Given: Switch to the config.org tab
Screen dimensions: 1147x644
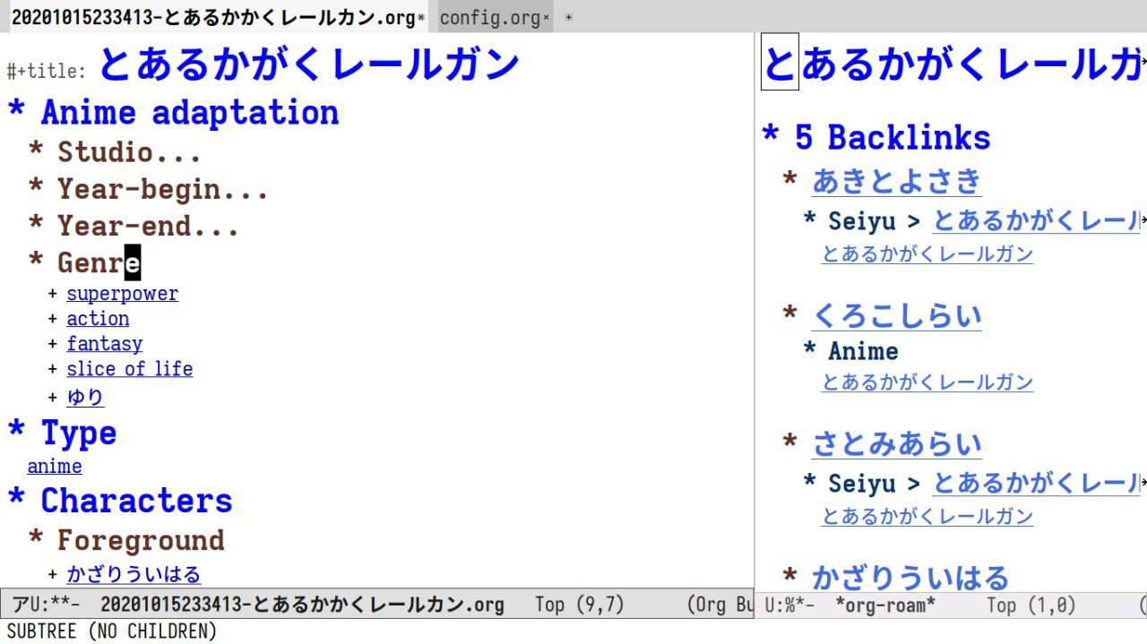Looking at the screenshot, I should [x=490, y=17].
